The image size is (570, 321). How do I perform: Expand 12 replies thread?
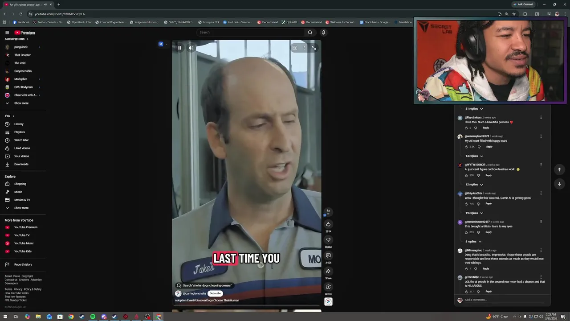pyautogui.click(x=474, y=185)
